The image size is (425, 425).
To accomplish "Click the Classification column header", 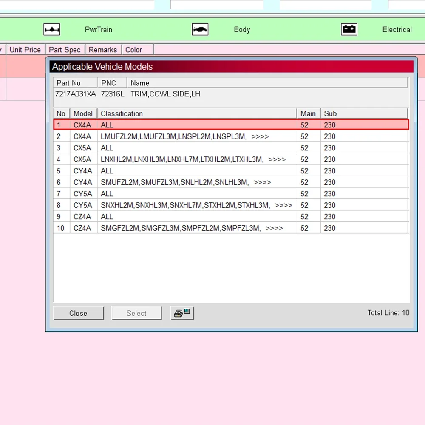I will pyautogui.click(x=197, y=113).
